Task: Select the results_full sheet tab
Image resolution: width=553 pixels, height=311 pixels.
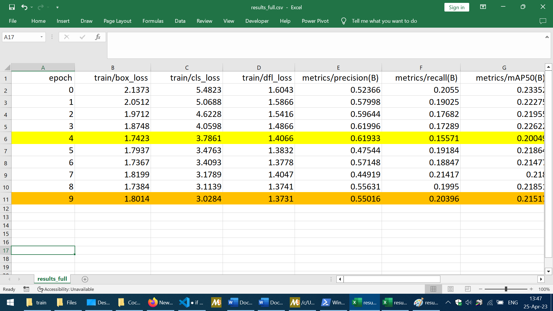Action: click(x=52, y=279)
